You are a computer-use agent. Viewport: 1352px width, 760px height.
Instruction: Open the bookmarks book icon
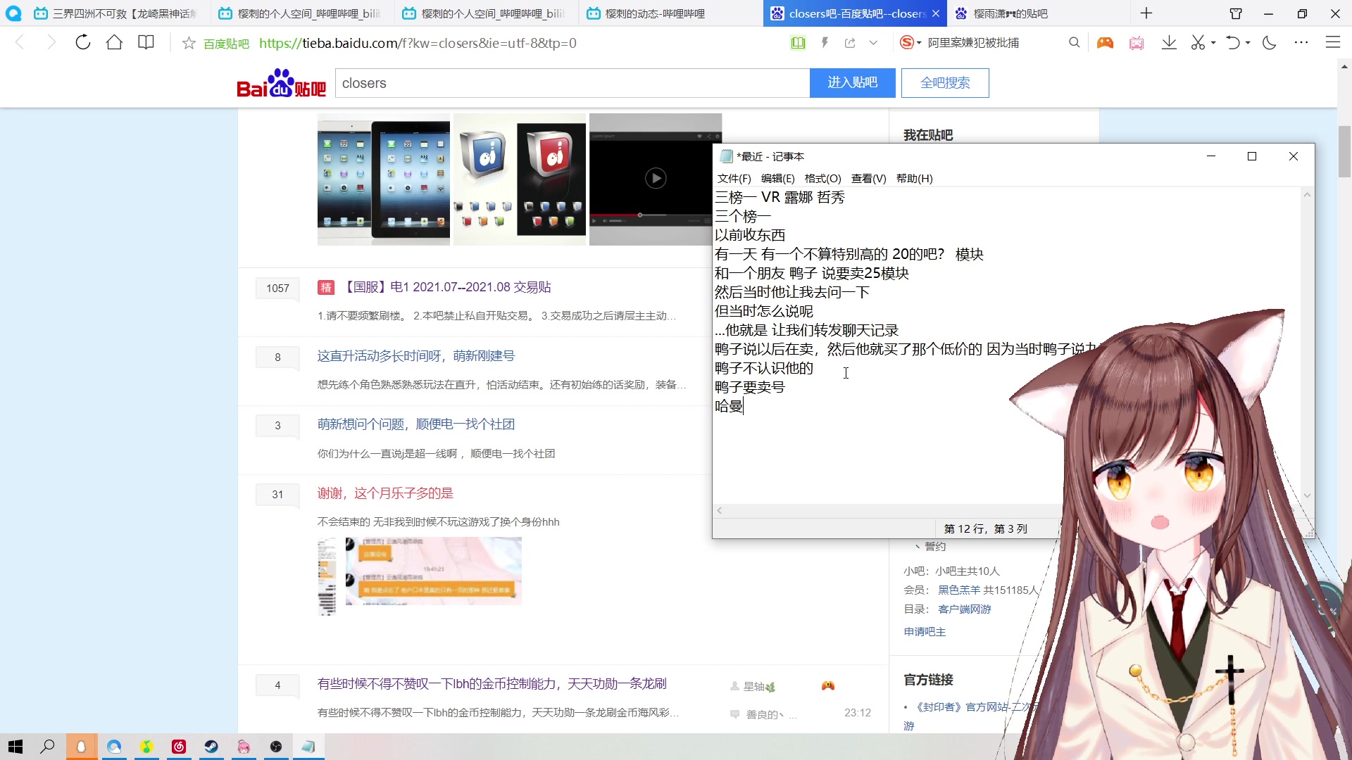[146, 42]
